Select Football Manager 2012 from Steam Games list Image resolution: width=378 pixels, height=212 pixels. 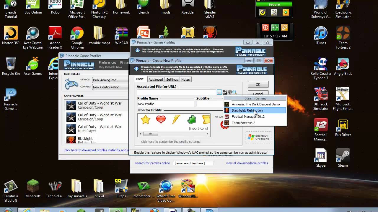click(x=255, y=117)
